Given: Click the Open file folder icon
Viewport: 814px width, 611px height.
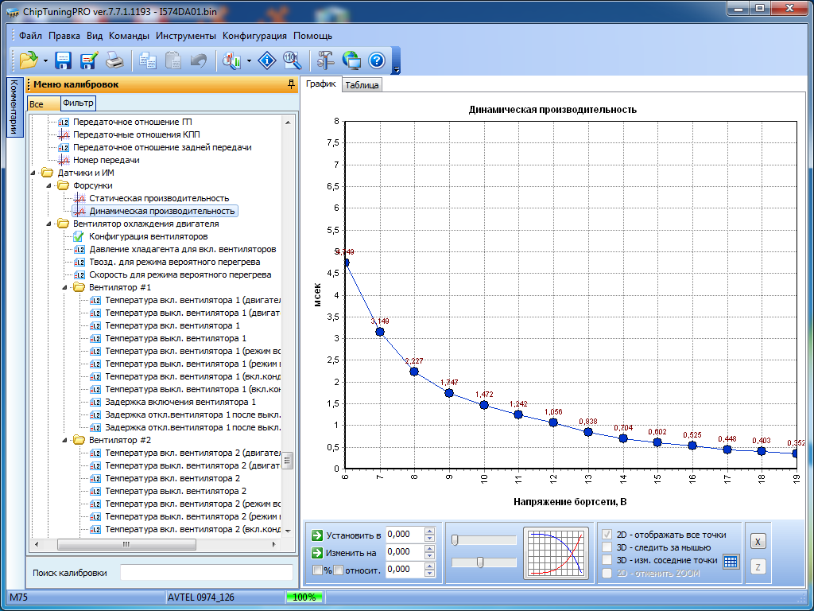Looking at the screenshot, I should click(29, 60).
